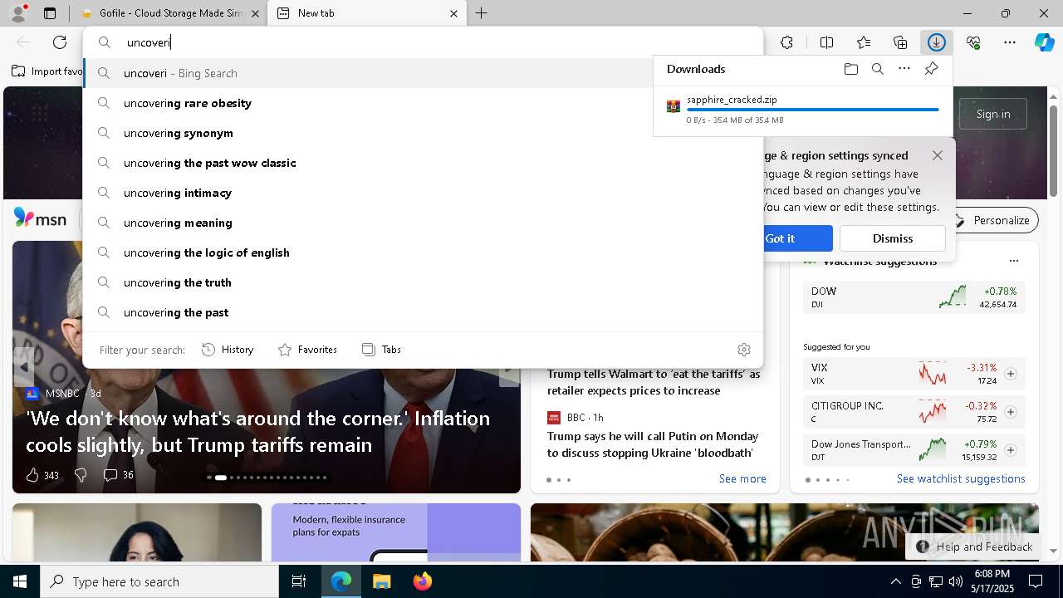Toggle the Downloads toolbar button

tap(937, 42)
